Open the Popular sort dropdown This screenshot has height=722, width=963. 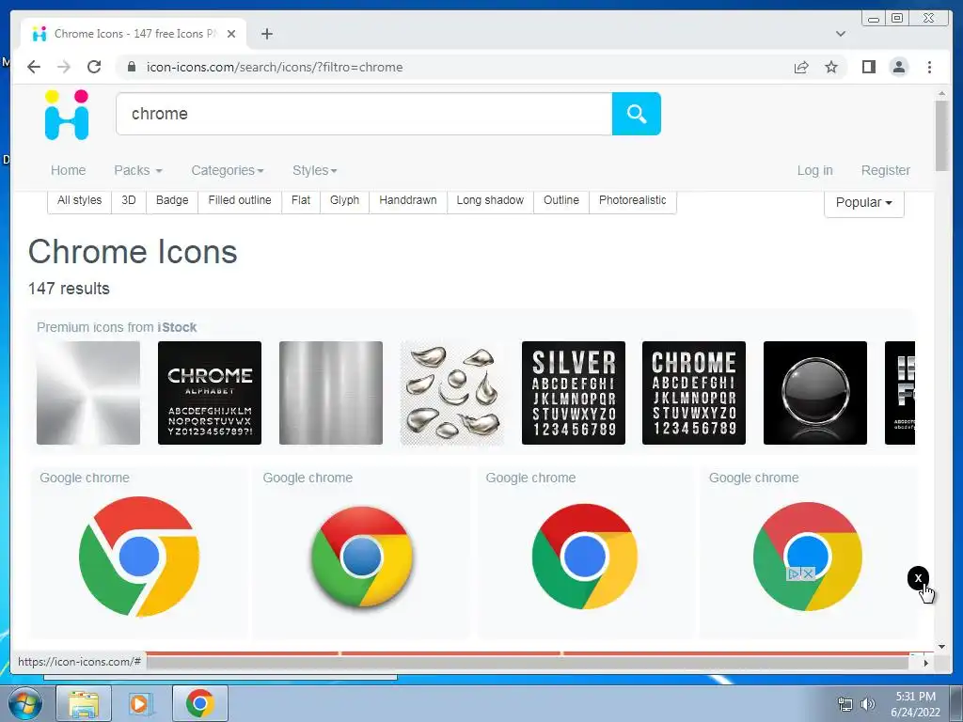coord(863,202)
